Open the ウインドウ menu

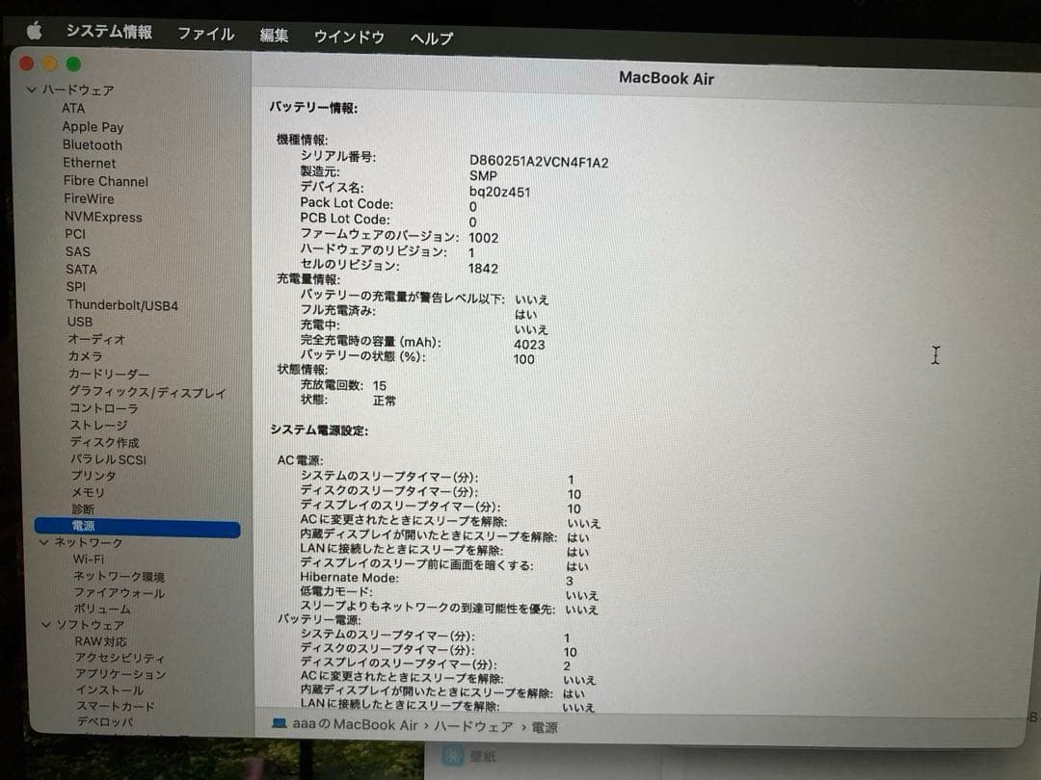pyautogui.click(x=349, y=37)
